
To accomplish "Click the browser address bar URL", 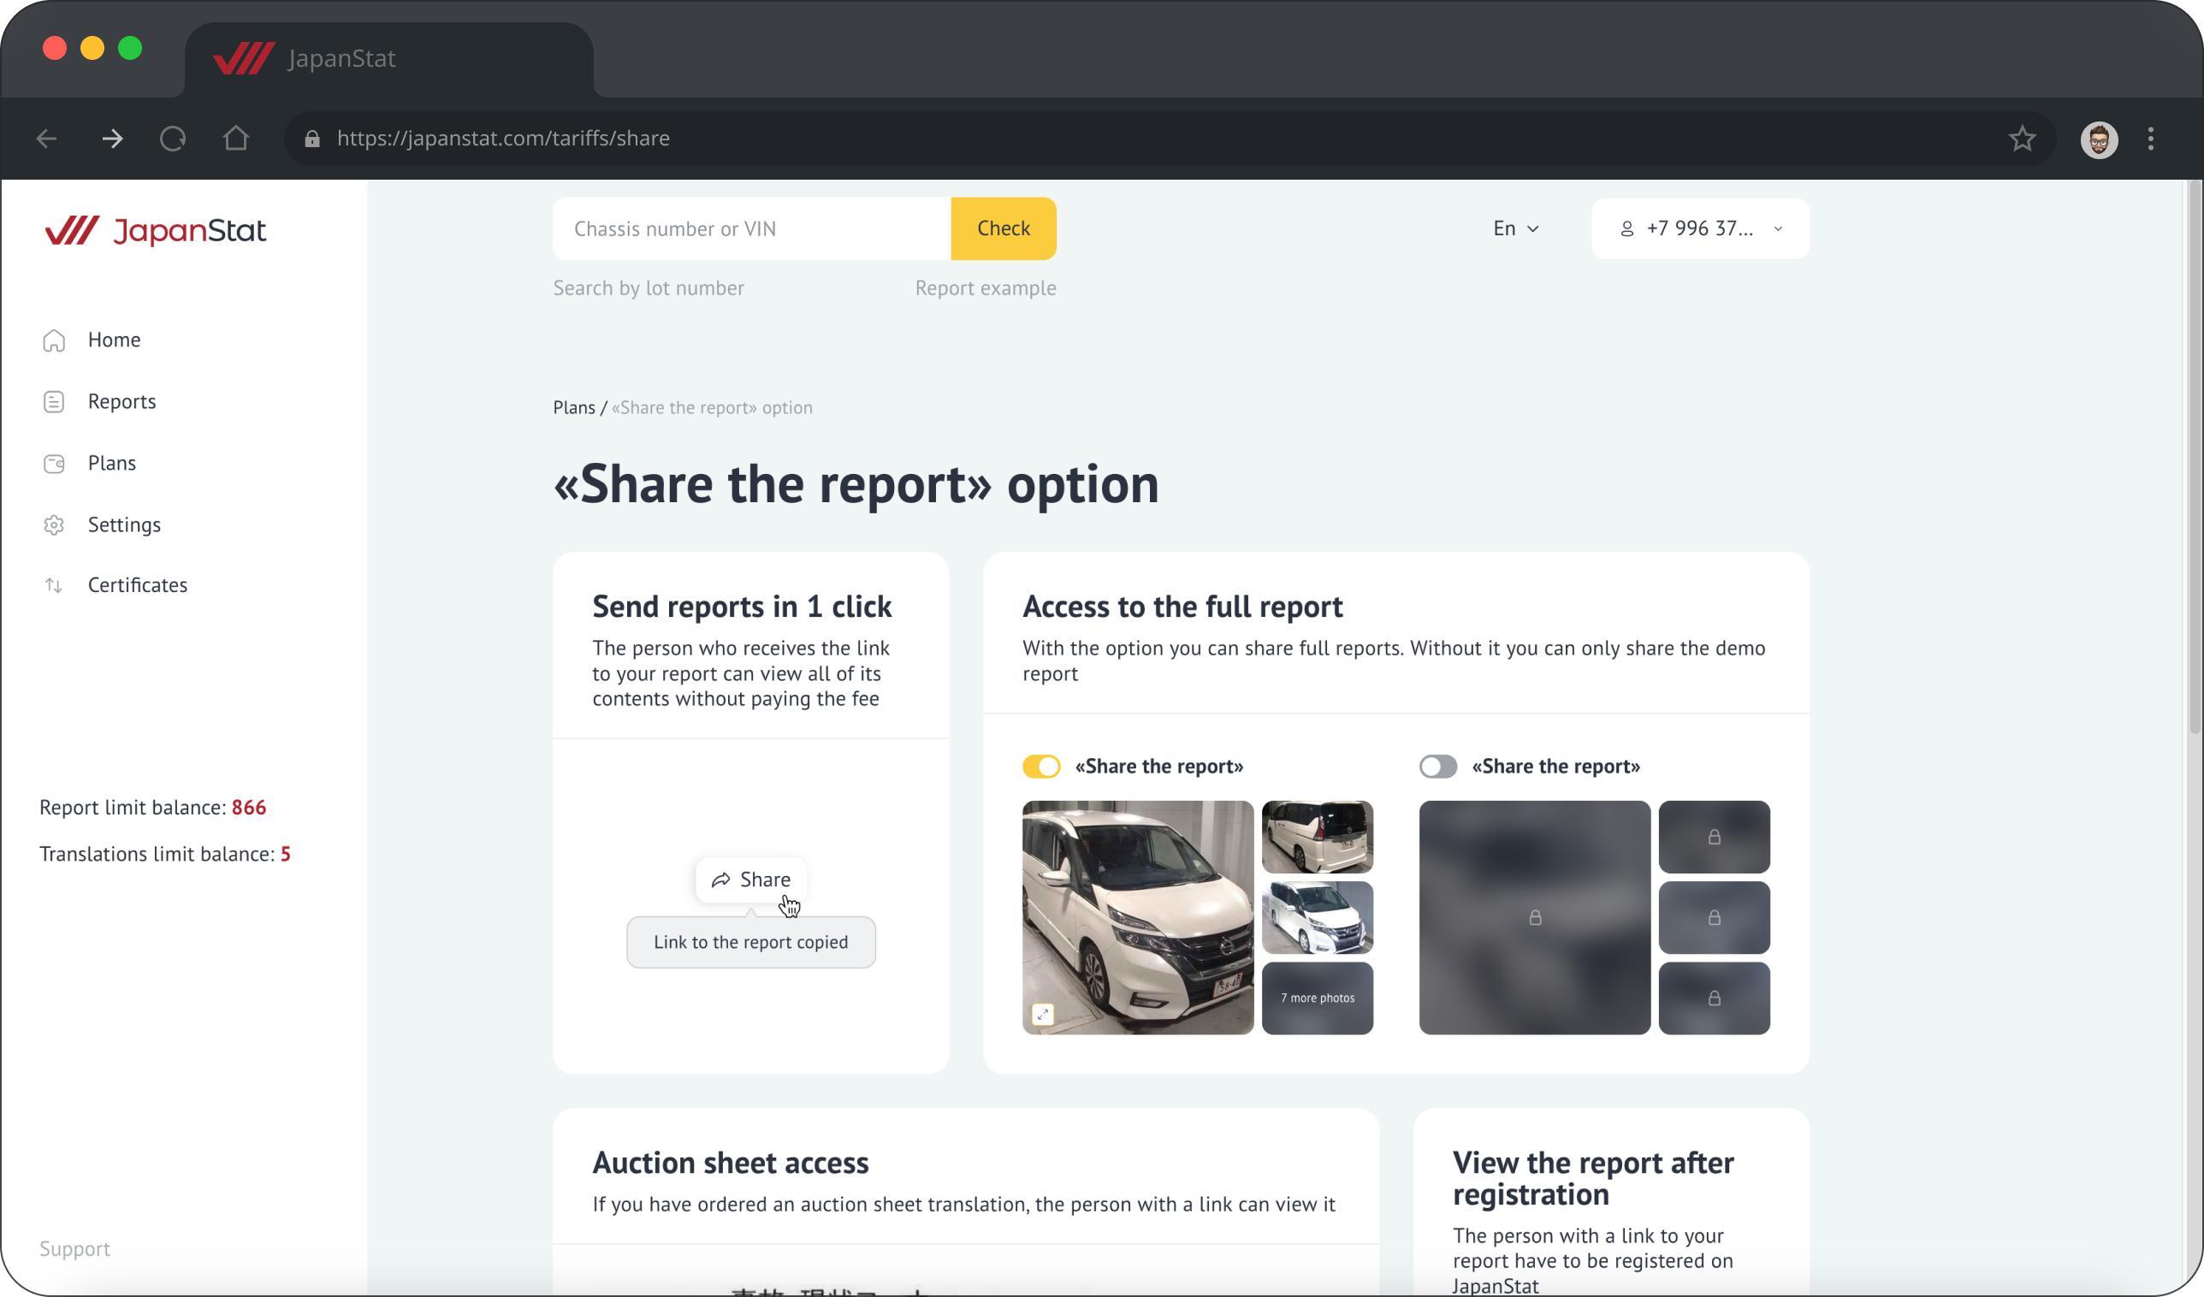I will pyautogui.click(x=503, y=139).
